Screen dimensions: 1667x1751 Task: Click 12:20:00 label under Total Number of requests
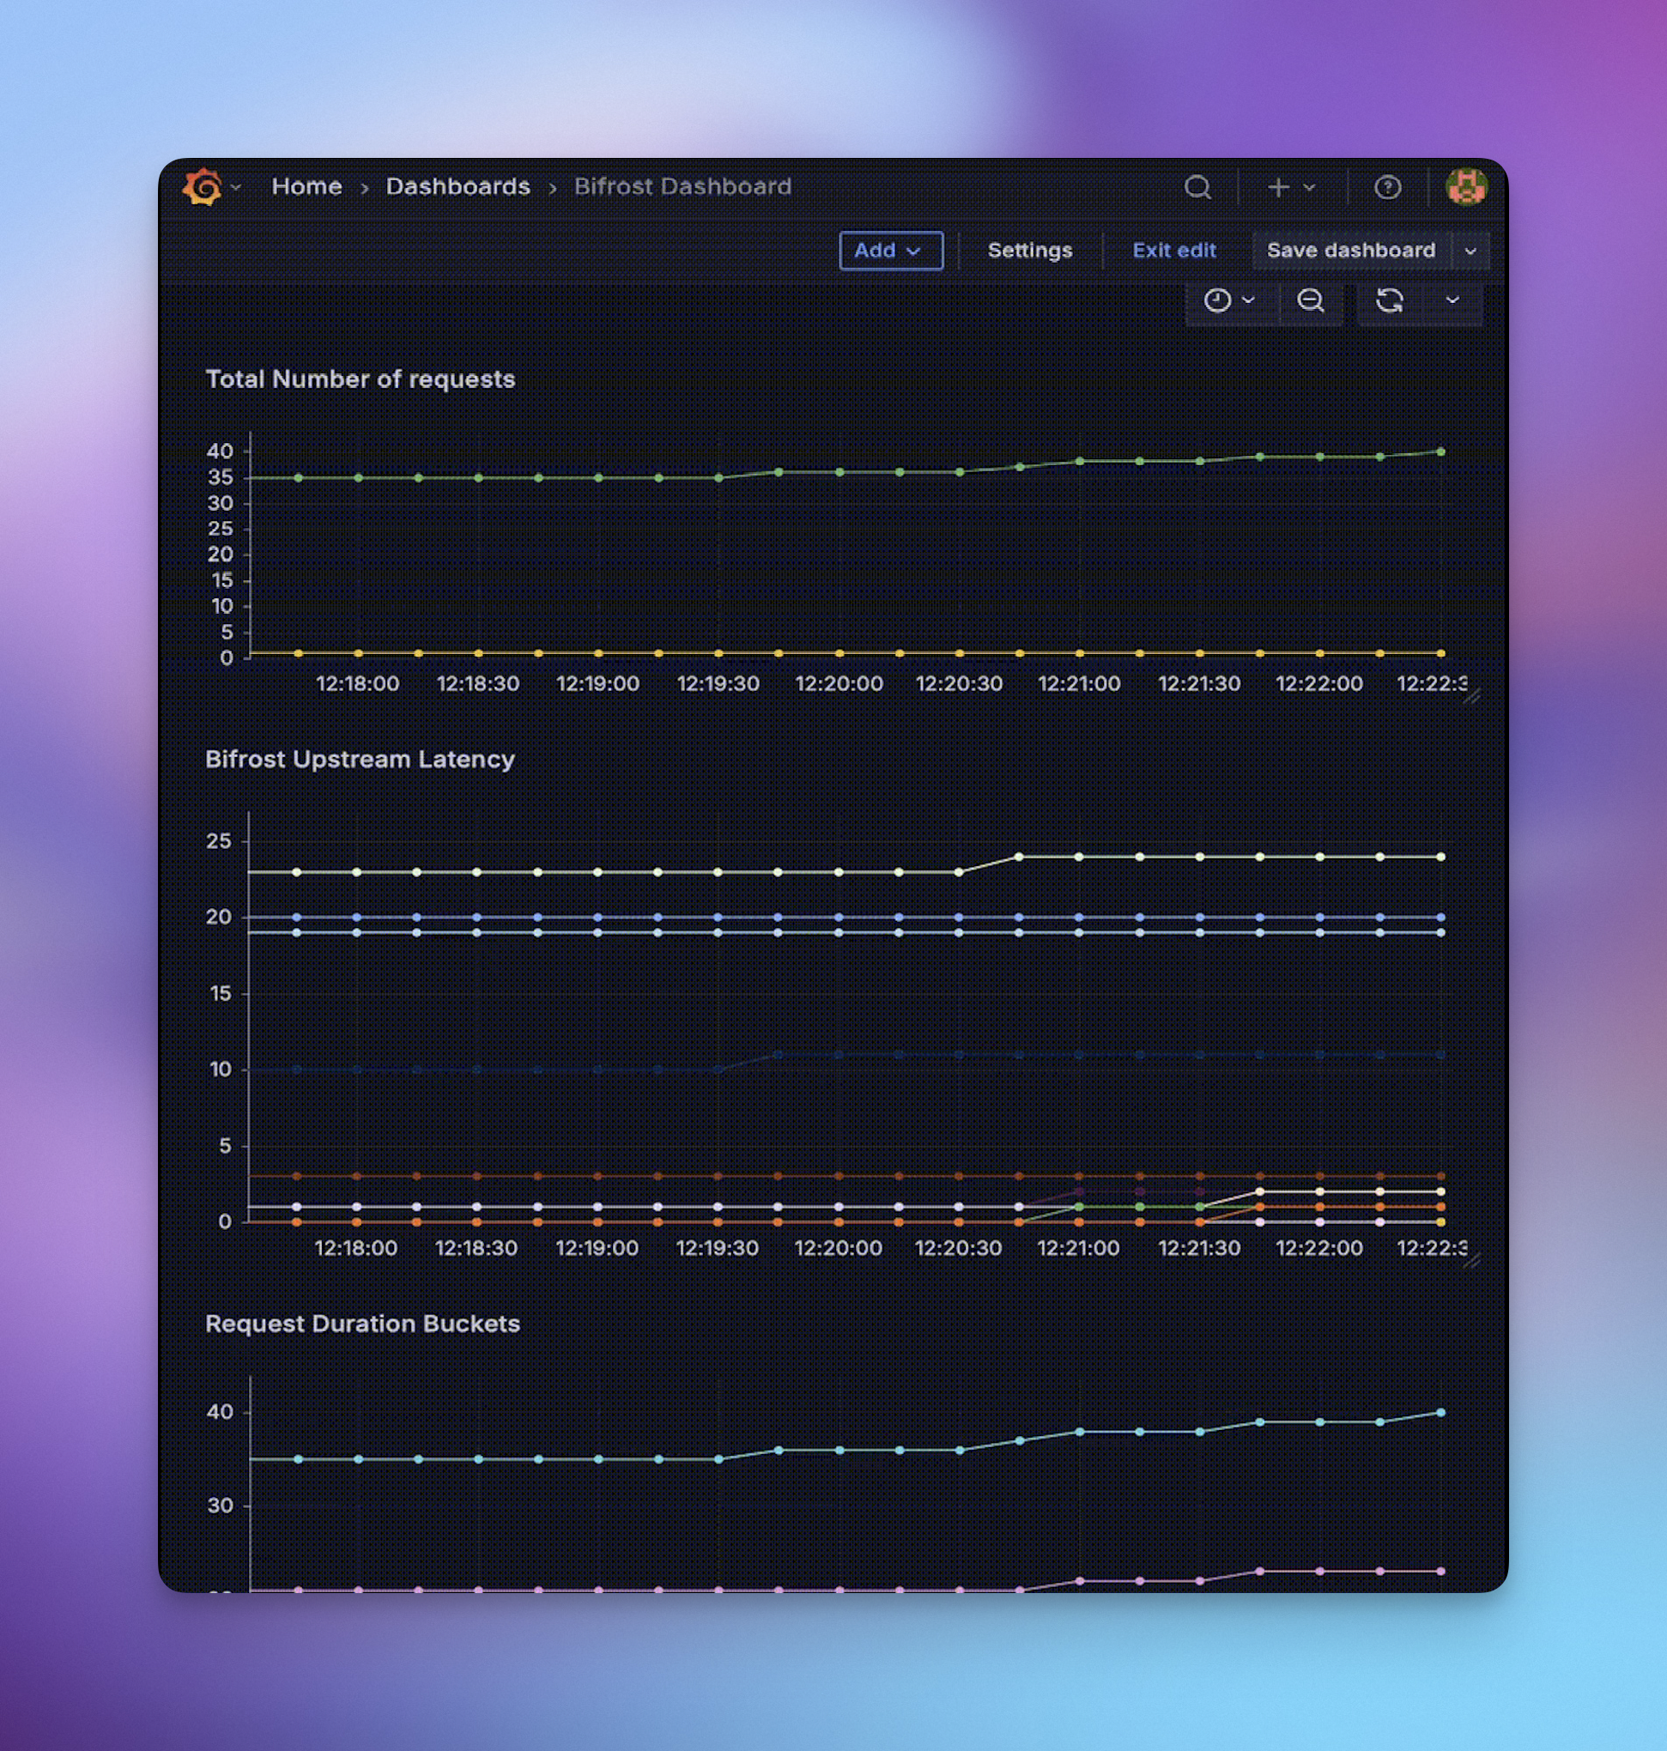tap(839, 684)
